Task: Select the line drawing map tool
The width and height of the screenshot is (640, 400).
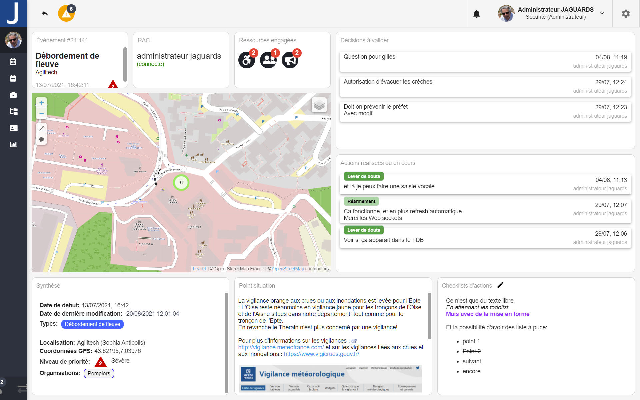Action: point(41,128)
